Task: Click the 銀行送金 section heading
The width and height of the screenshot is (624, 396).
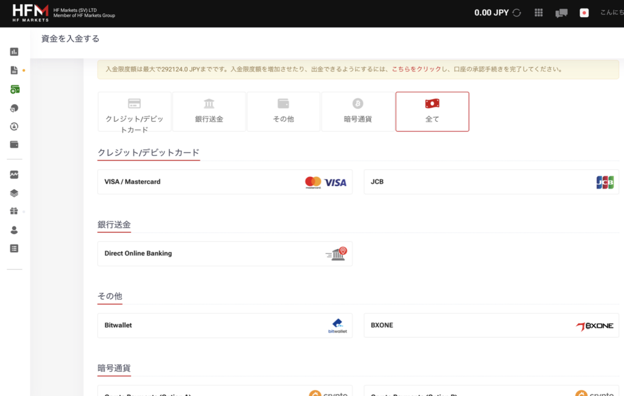Action: pos(114,224)
